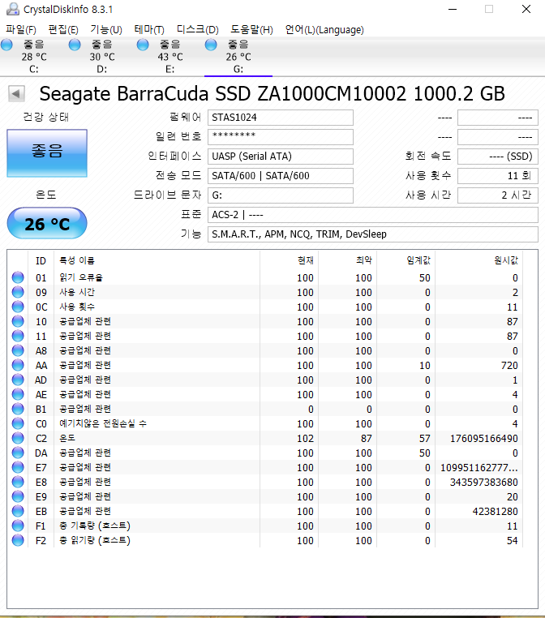This screenshot has width=545, height=618.
Task: Click the firmware field STAS1024
Action: [280, 118]
